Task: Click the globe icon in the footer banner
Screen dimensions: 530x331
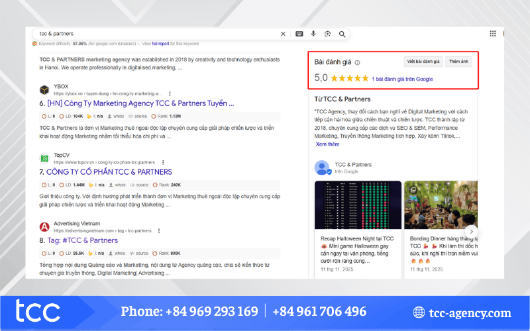Action: [x=419, y=312]
